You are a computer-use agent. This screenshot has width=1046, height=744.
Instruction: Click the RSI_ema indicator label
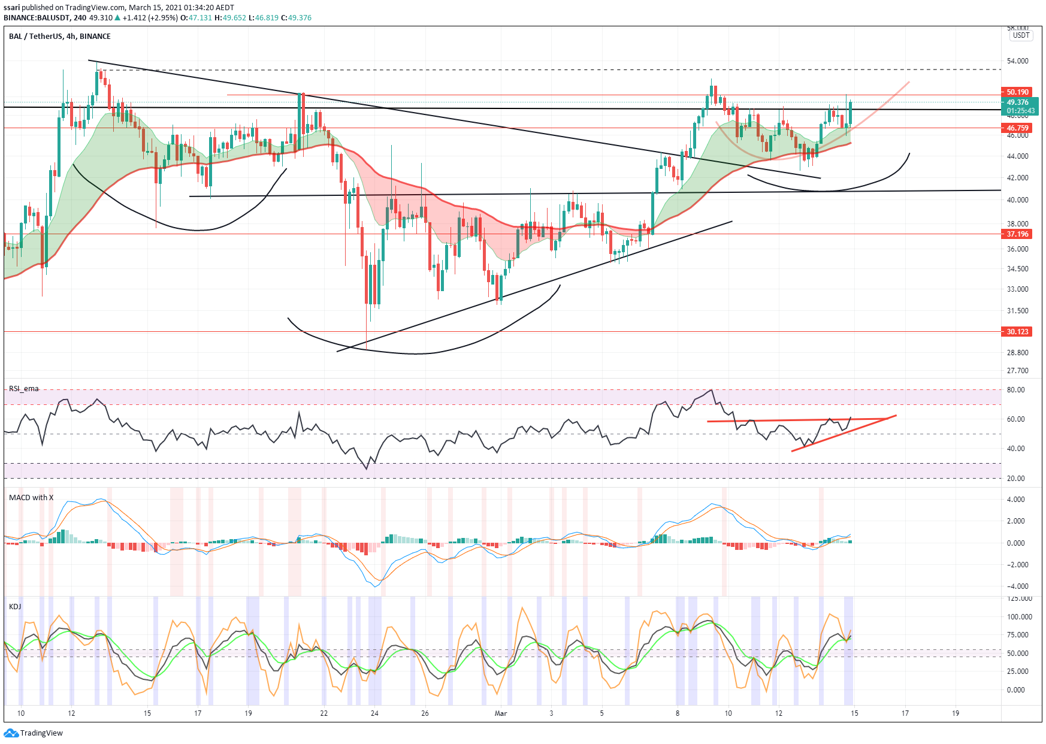24,389
